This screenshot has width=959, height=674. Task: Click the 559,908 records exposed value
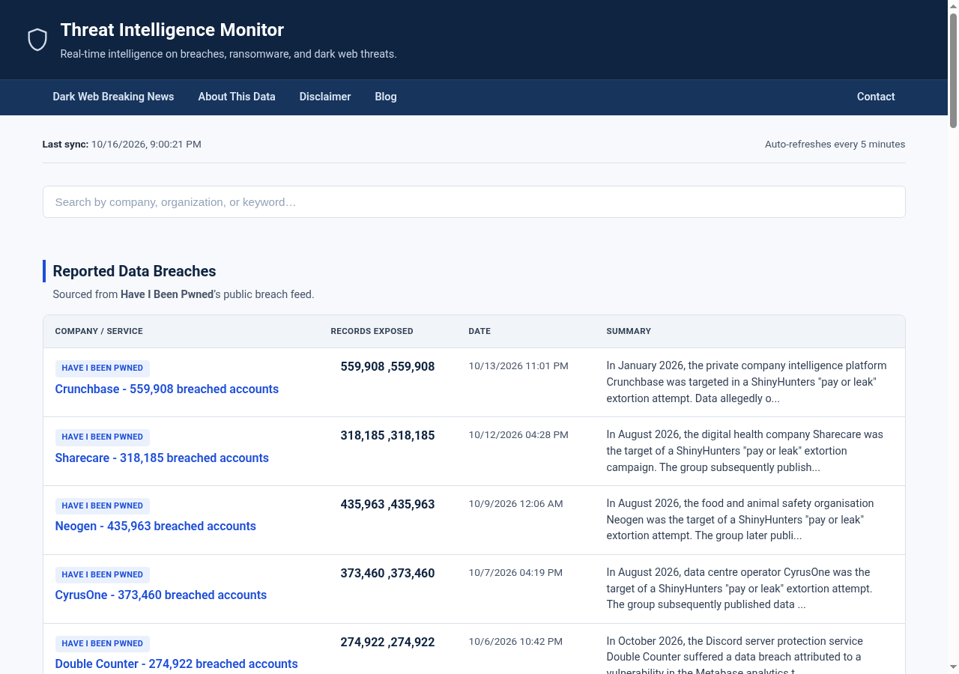coord(387,367)
